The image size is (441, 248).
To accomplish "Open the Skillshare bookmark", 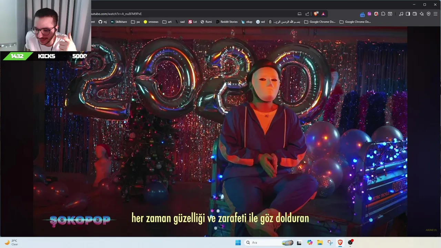I will tap(119, 22).
